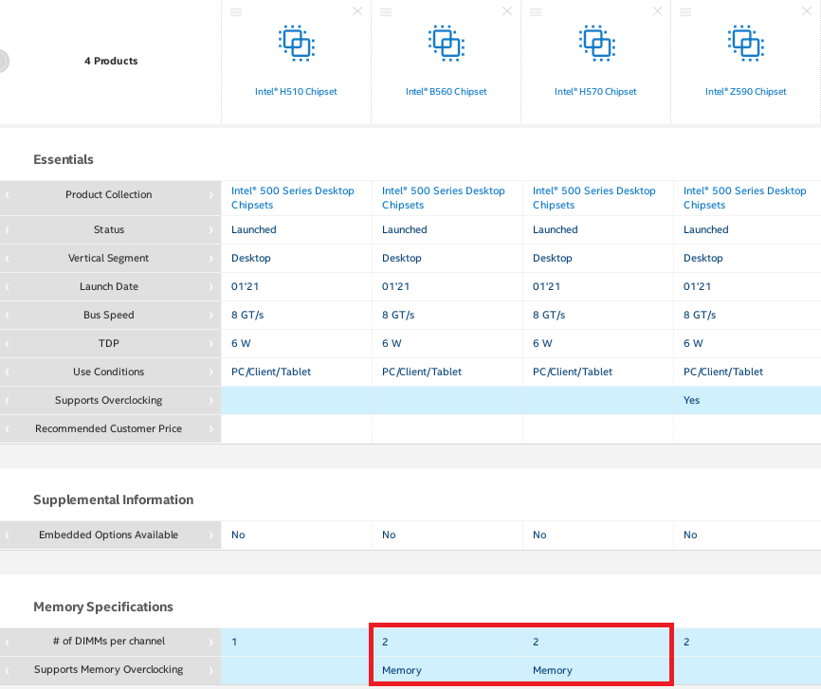Select the Supports Overclocking row label
Image resolution: width=821 pixels, height=689 pixels.
pos(108,400)
